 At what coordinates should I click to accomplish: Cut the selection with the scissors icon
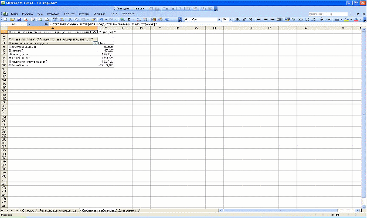pyautogui.click(x=70, y=20)
